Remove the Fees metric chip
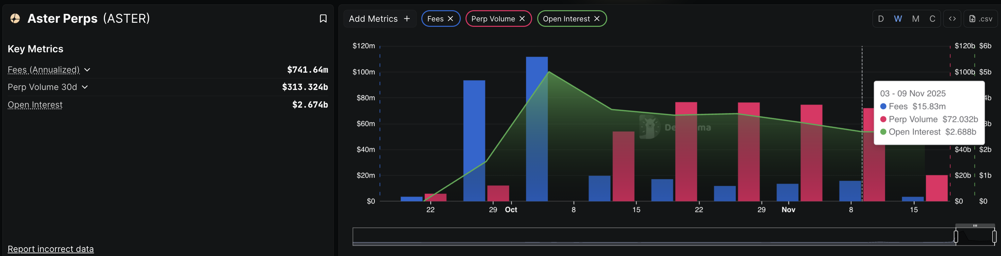 pos(450,19)
